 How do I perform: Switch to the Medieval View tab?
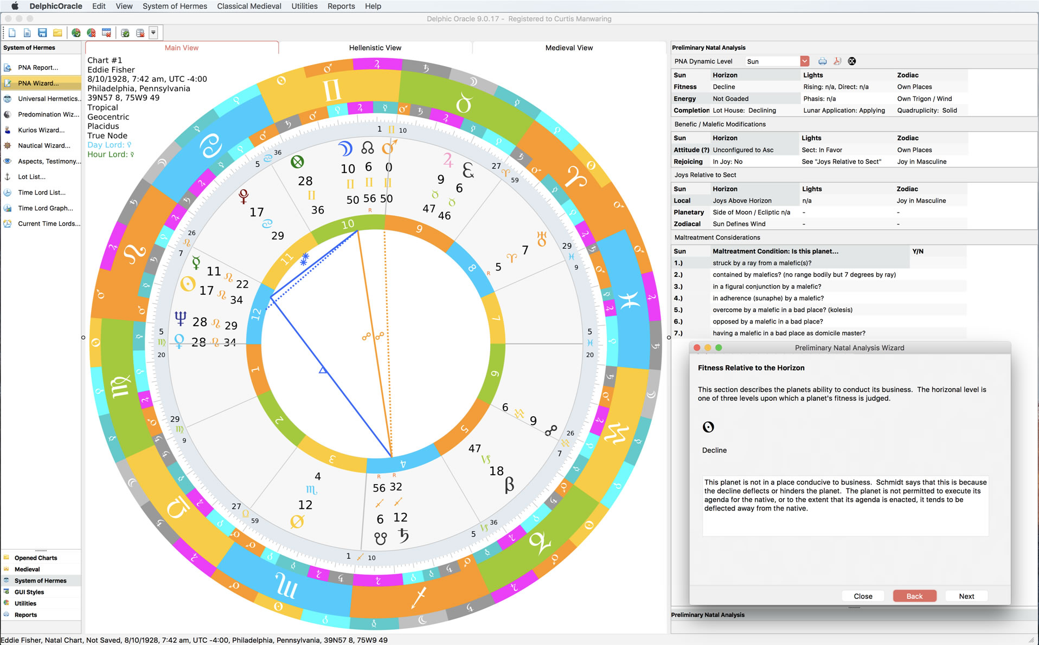coord(569,48)
